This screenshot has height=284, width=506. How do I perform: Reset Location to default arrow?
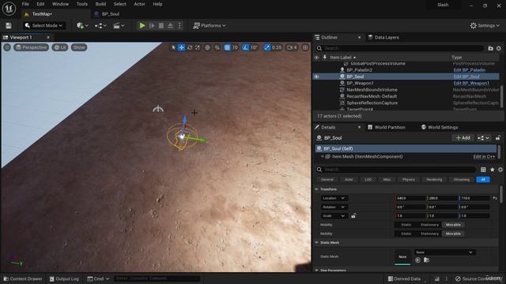pos(495,198)
